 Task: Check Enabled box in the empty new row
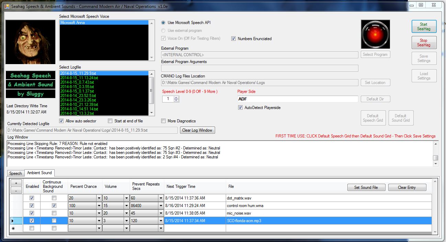pos(32,228)
